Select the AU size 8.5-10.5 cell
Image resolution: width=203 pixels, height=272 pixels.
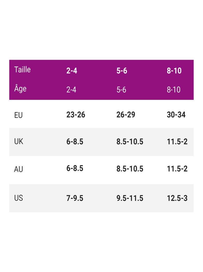(130, 169)
